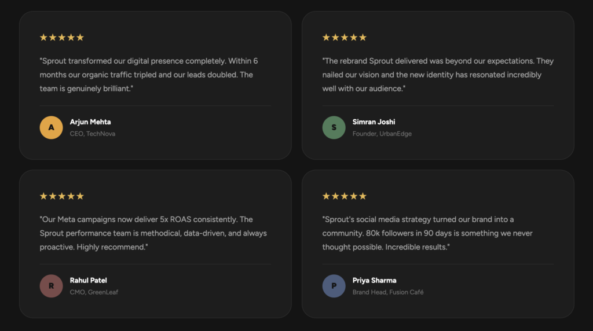The image size is (593, 331).
Task: Click the 'Brand Head, Fusion Café' subtitle
Action: (387, 292)
